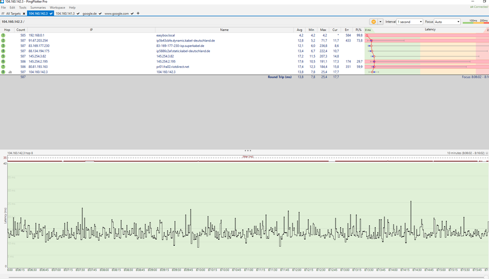Image resolution: width=489 pixels, height=279 pixels.
Task: Click the PingPlotter app icon in title bar
Action: coord(2,2)
